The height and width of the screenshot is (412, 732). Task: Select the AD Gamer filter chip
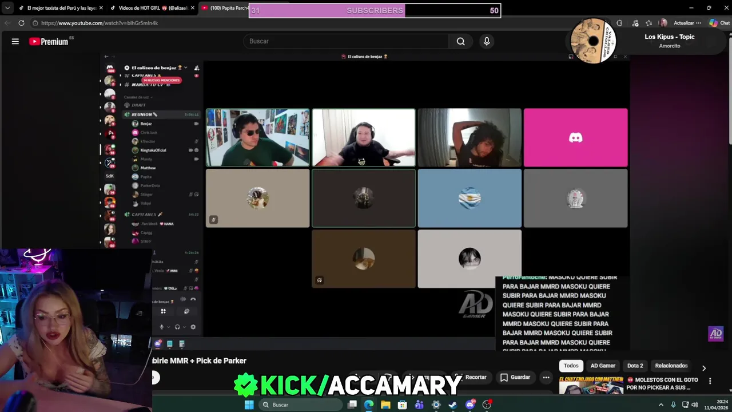point(603,366)
